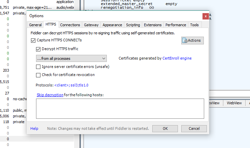
Task: Click the CertEnroll engine link
Action: coord(177,58)
